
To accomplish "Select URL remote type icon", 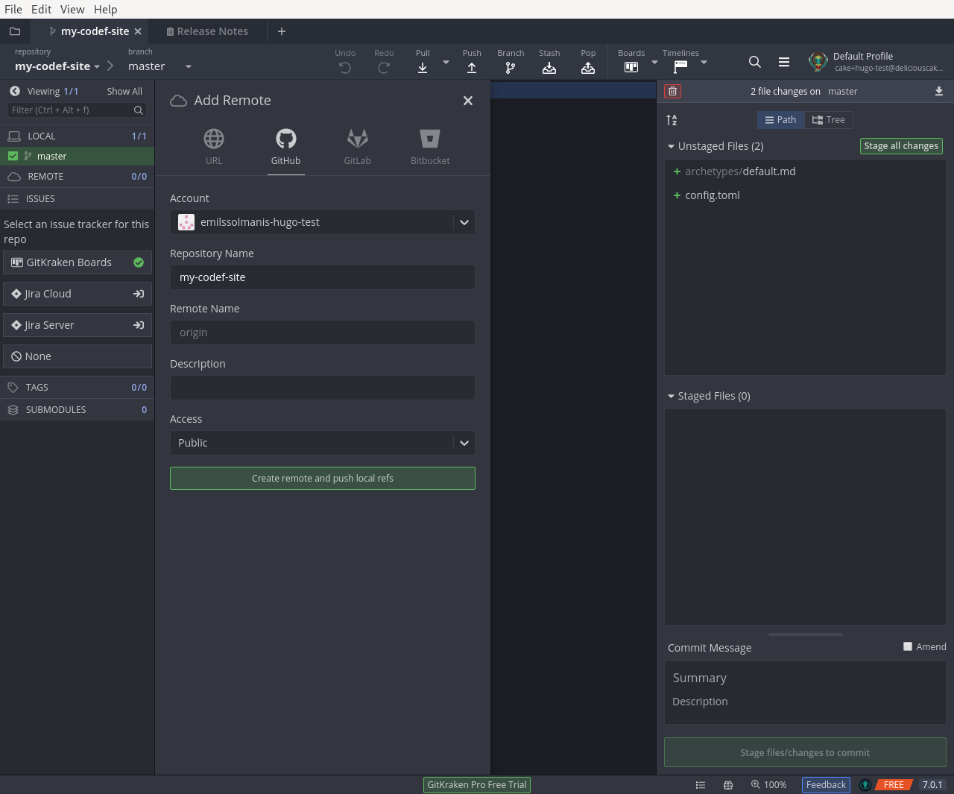I will pyautogui.click(x=214, y=139).
